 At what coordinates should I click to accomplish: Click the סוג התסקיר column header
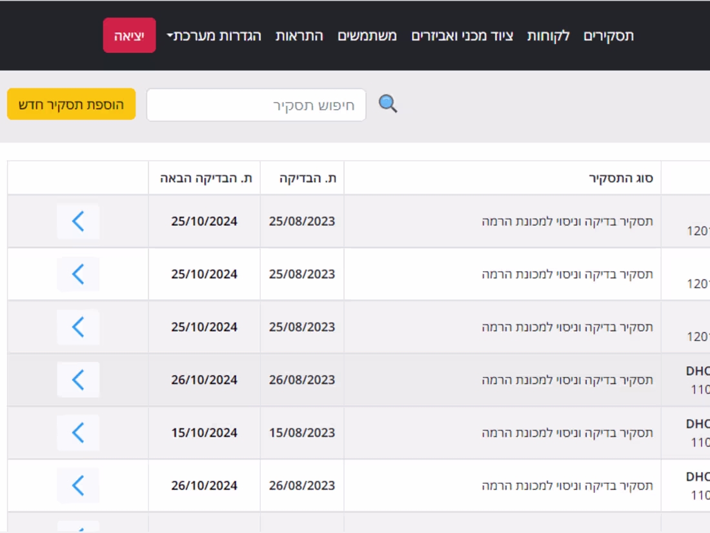coord(621,178)
